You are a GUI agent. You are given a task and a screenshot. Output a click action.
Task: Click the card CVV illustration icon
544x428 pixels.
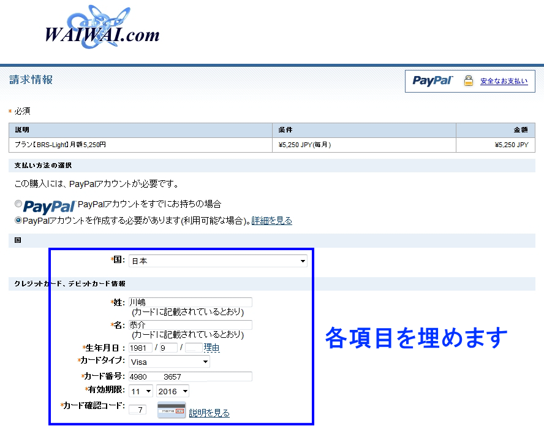point(172,410)
